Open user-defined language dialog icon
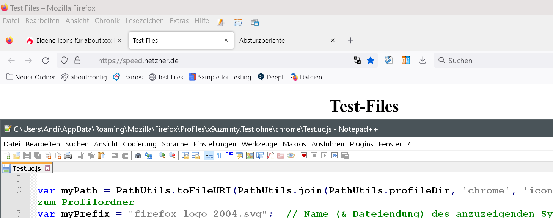Viewport: 553px width, 218px height. click(240, 156)
